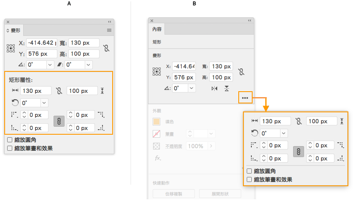Expand rectangle rotation angle dropdown under 矩形屬性
The height and width of the screenshot is (201, 353).
pos(44,103)
